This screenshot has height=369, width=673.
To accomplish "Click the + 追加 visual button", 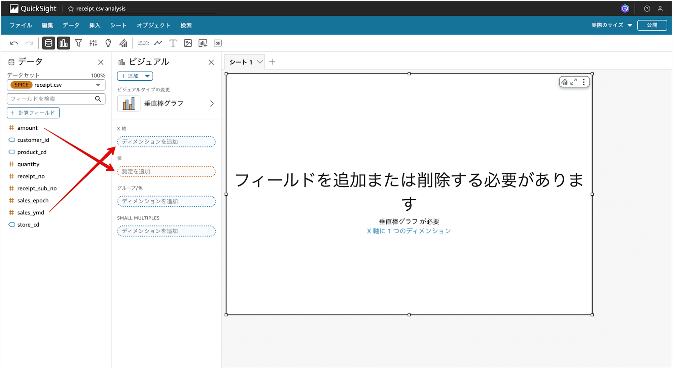I will [x=130, y=76].
